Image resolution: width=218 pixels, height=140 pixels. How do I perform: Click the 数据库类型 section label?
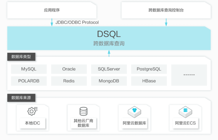21,57
